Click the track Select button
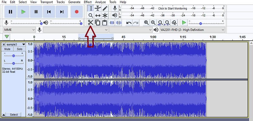The image size is (253, 121). (14, 115)
